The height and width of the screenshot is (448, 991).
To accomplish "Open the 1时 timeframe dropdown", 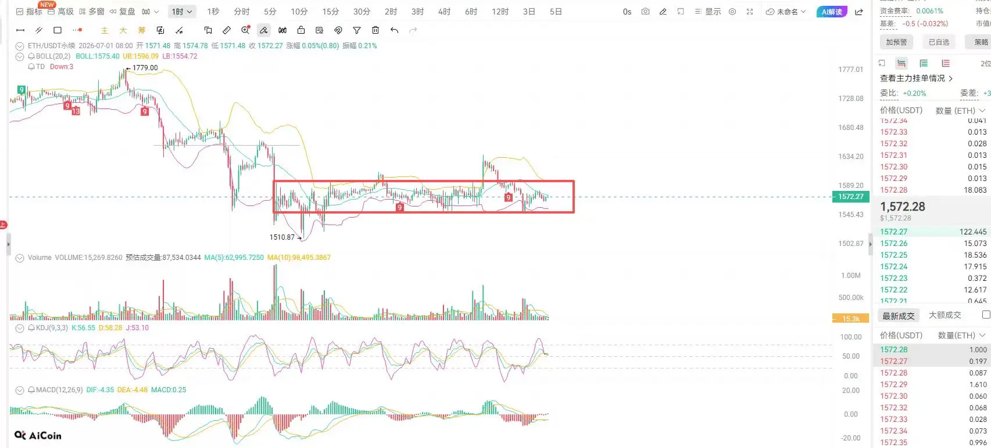I will coord(183,12).
